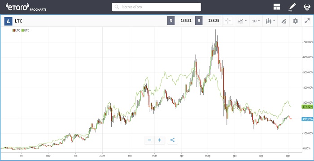Select the pencil drawing tool icon
Screen dimensions: 314x161
pyautogui.click(x=292, y=7)
